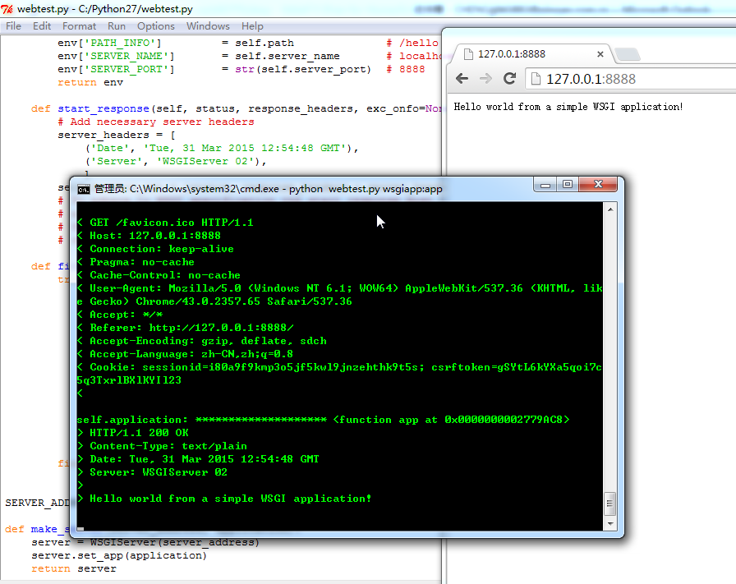
Task: Click the ('Date', 'Tue, 31 Mar 2015...') code line
Action: tap(222, 149)
